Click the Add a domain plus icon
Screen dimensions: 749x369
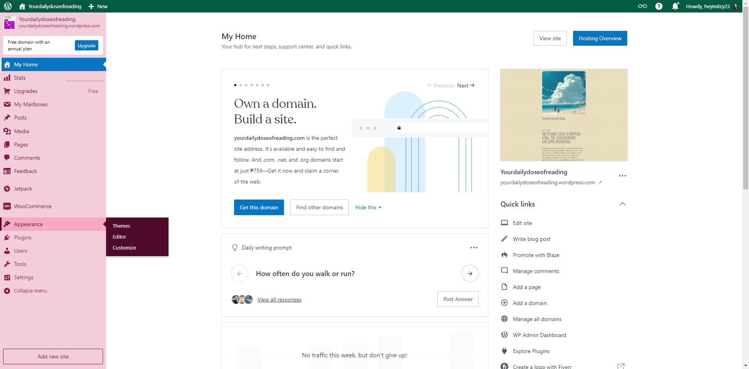pyautogui.click(x=504, y=303)
